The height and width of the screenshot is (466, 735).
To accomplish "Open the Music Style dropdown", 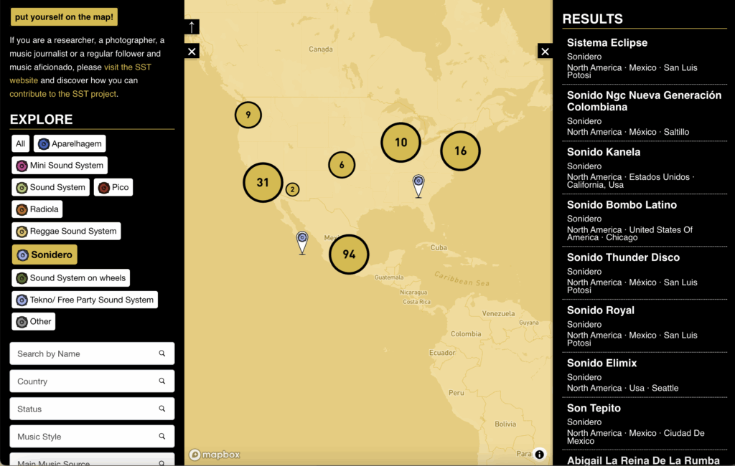I will [92, 437].
